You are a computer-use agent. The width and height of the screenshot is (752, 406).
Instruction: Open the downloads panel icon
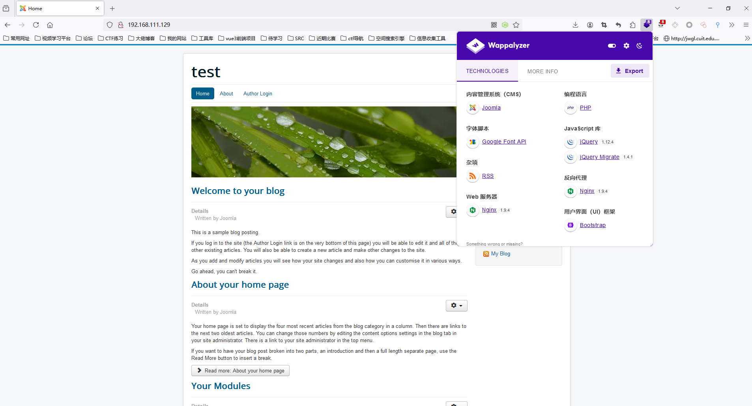[576, 25]
